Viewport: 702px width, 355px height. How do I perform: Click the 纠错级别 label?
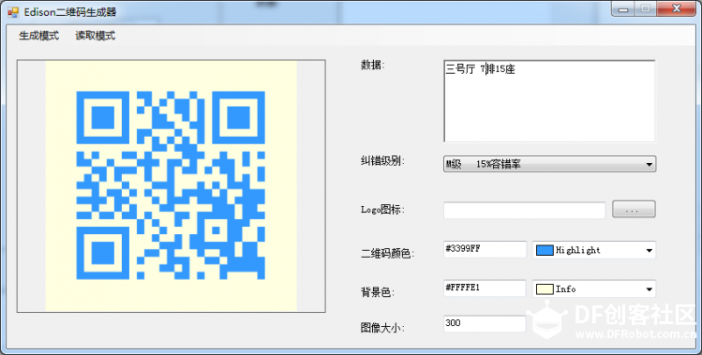coord(382,161)
